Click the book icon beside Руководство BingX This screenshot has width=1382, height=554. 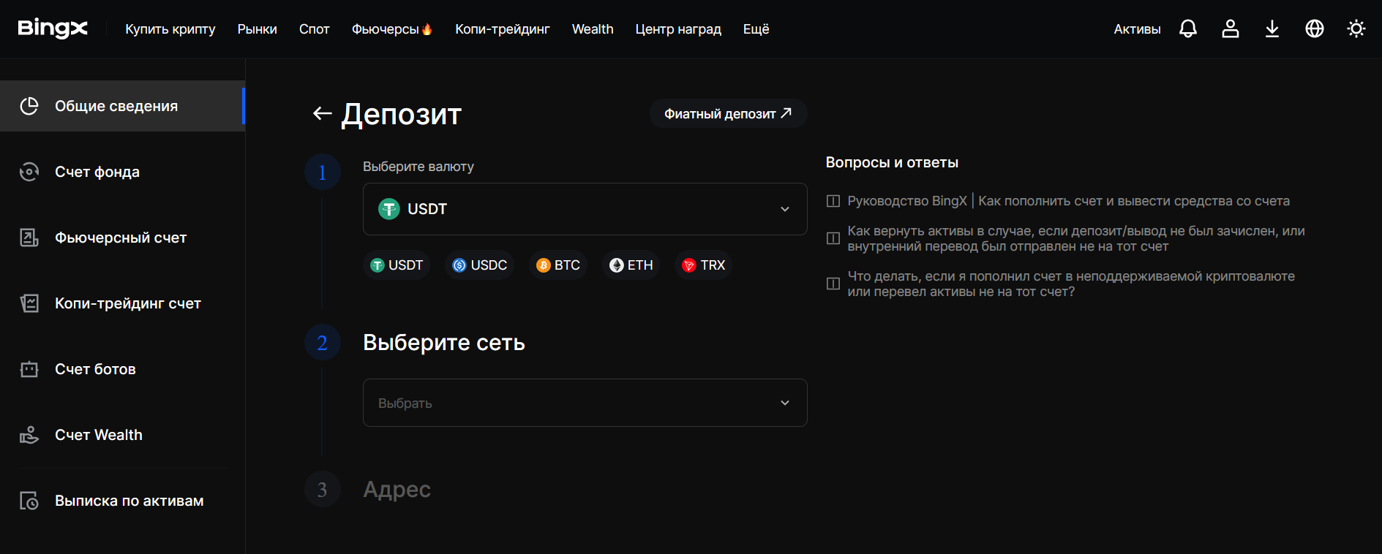(833, 201)
